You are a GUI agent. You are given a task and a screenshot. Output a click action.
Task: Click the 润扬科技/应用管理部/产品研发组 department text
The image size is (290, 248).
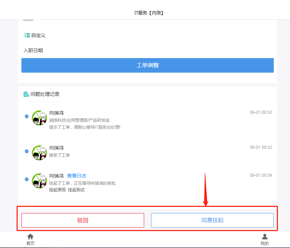pos(79,120)
